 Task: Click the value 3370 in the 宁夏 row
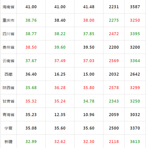135,128
